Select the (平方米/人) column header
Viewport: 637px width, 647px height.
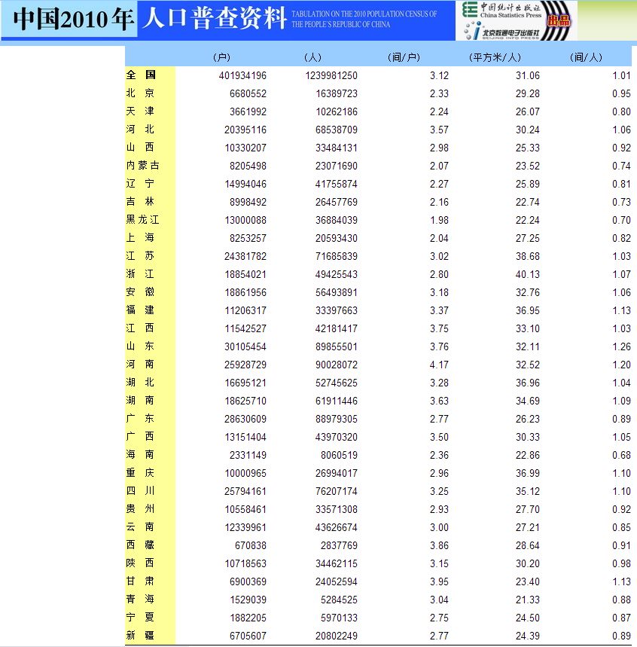[x=495, y=57]
